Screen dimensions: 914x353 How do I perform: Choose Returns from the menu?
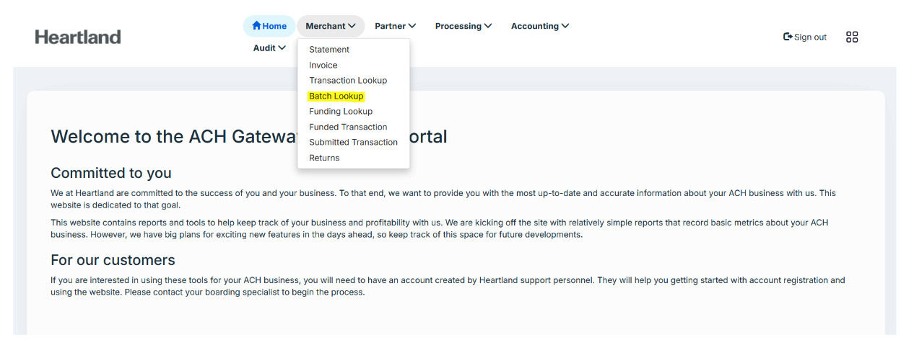(x=324, y=158)
